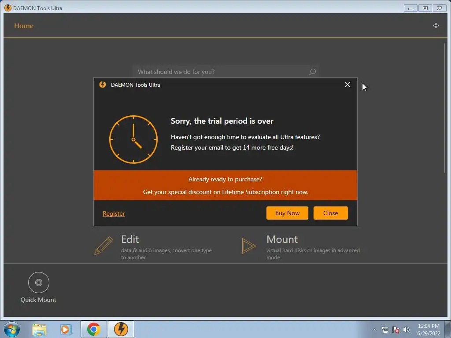This screenshot has height=338, width=451.
Task: Click the Buy Now button
Action: (x=287, y=213)
